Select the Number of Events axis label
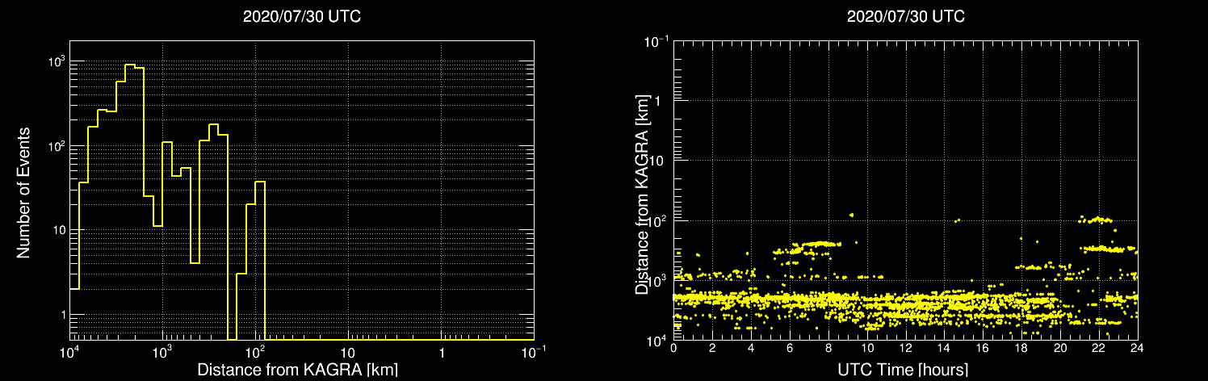The image size is (1208, 381). (23, 192)
